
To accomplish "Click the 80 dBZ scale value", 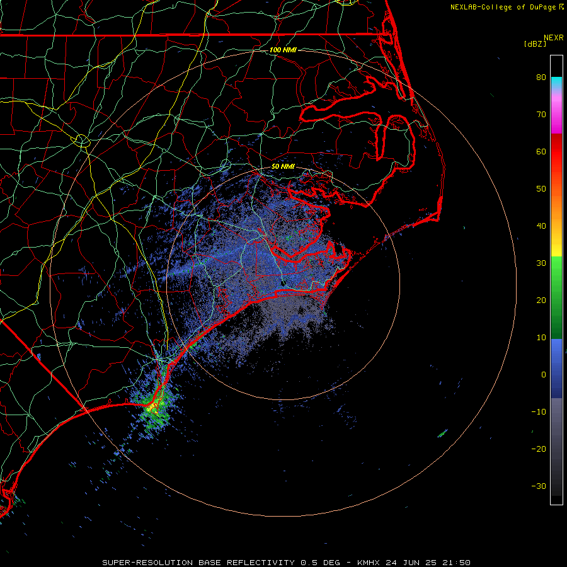I will [541, 77].
